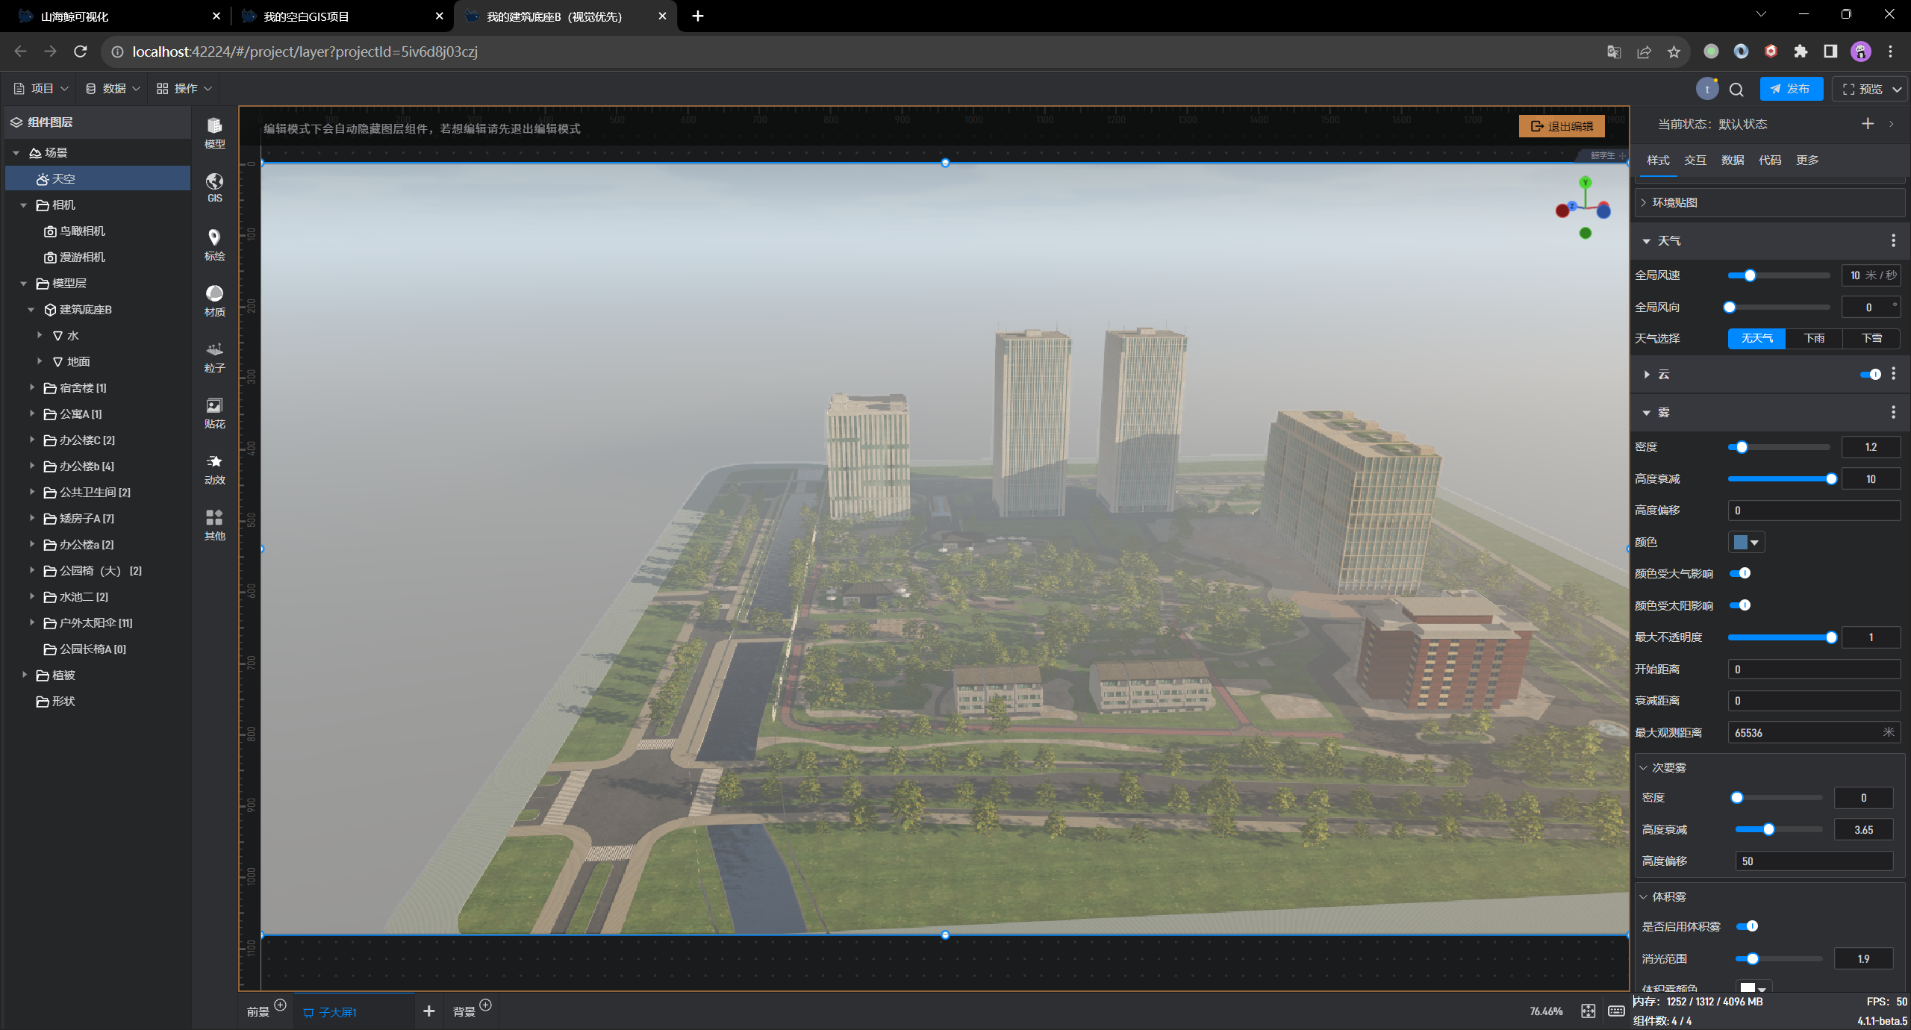Image resolution: width=1911 pixels, height=1030 pixels.
Task: Switch to the 交互 tab
Action: 1695,160
